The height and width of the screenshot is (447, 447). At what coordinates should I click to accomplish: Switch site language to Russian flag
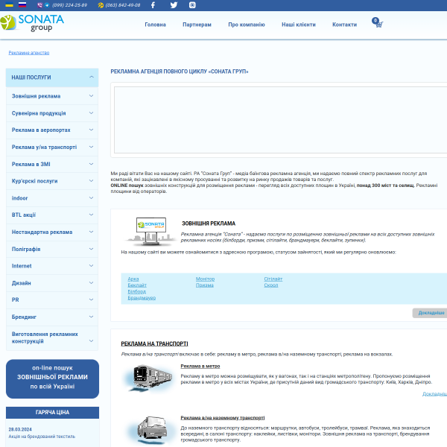click(22, 5)
